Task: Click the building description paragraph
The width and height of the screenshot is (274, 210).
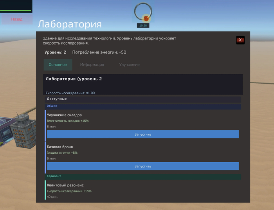Action: [x=109, y=41]
